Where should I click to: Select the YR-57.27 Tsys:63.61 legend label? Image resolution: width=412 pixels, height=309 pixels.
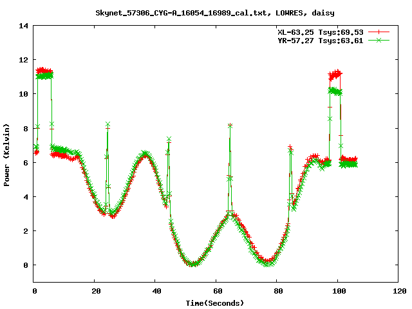(x=321, y=41)
